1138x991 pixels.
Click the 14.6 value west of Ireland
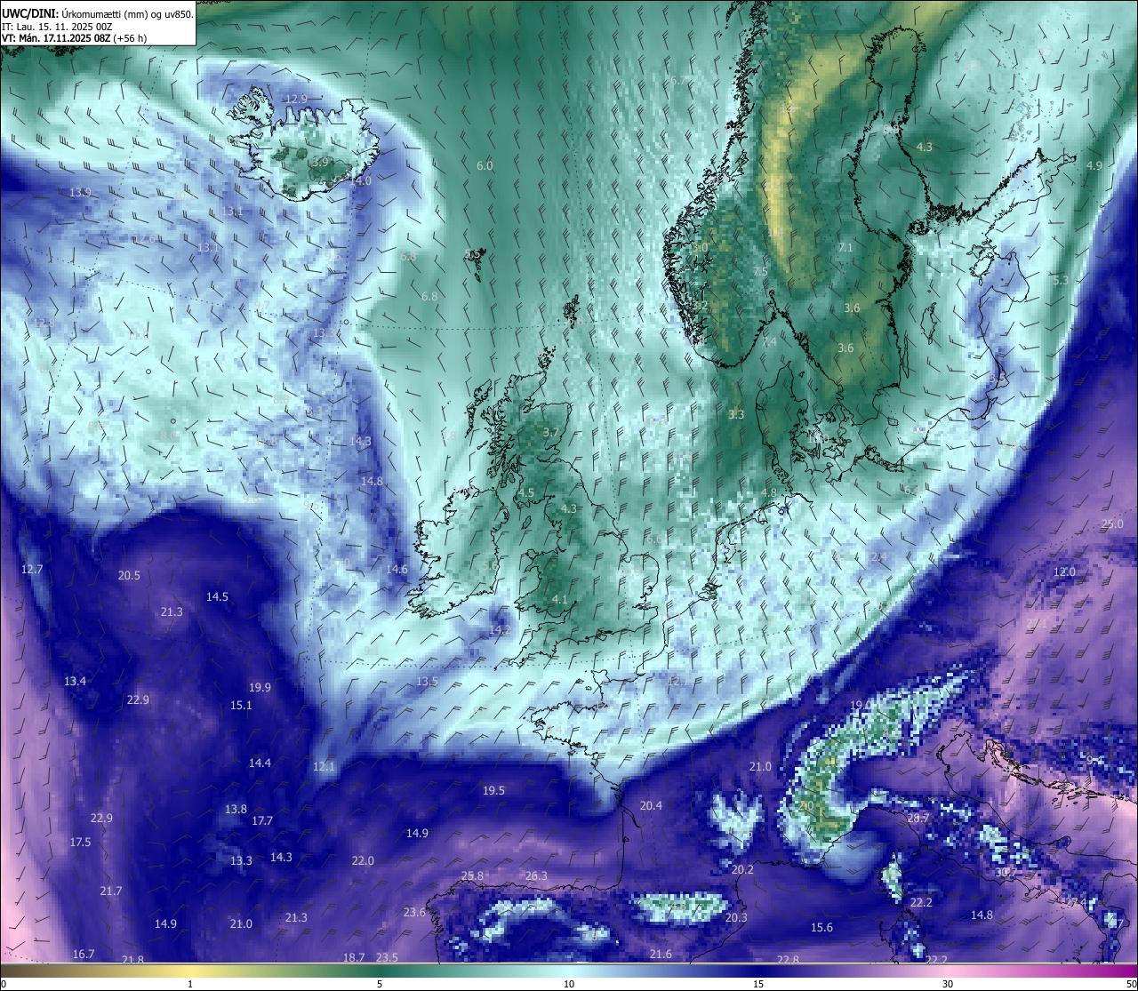coord(397,570)
